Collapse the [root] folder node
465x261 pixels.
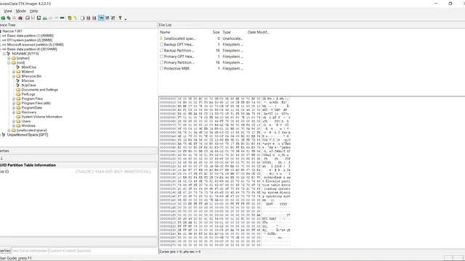(x=9, y=63)
